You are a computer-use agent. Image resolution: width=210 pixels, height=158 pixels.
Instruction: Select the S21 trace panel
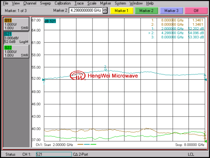[x=16, y=38]
